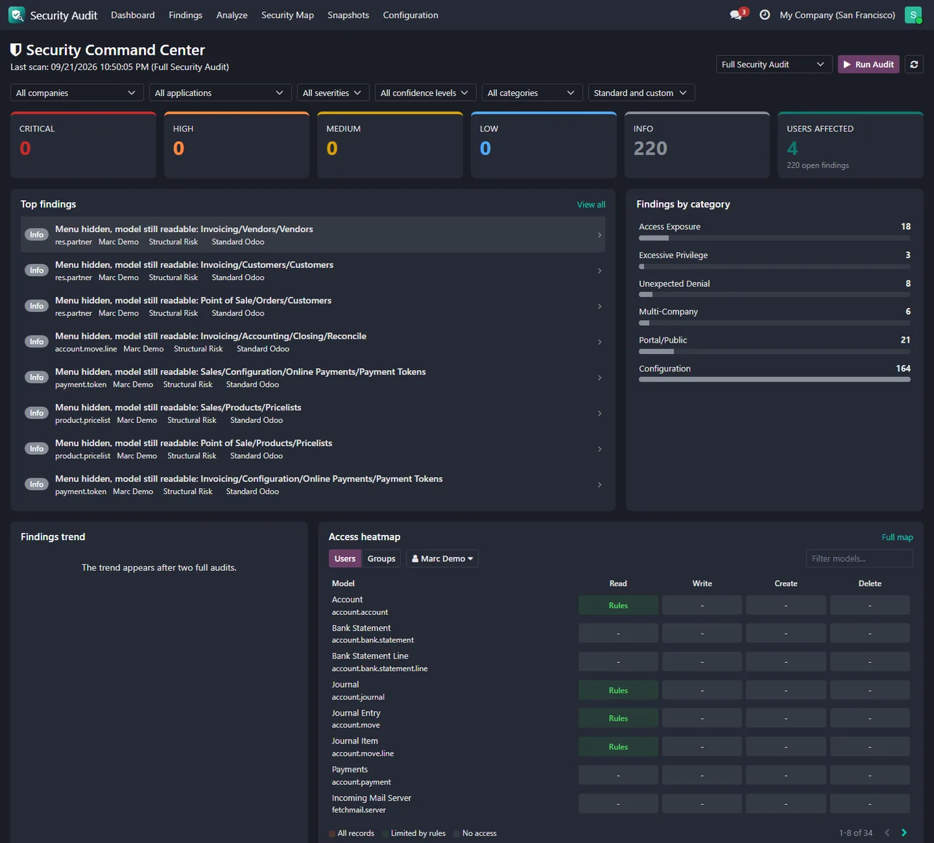Open Full map link in Access heatmap
Viewport: 934px width, 843px height.
(897, 537)
